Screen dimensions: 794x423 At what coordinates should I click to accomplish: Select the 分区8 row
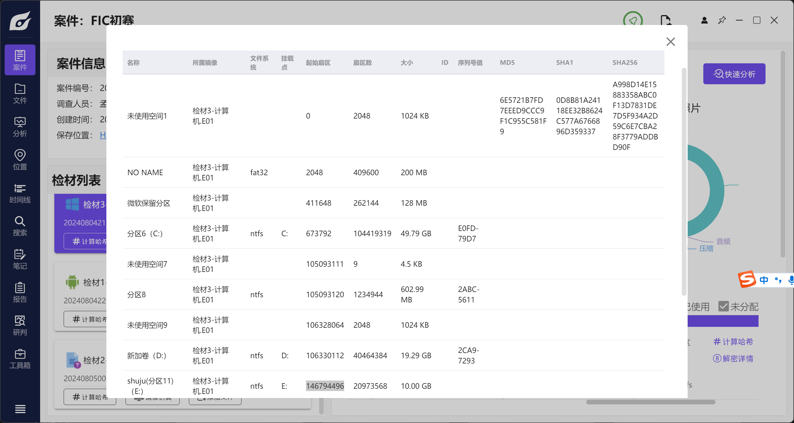pyautogui.click(x=393, y=295)
